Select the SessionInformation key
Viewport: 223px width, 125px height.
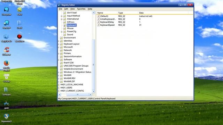(72, 56)
